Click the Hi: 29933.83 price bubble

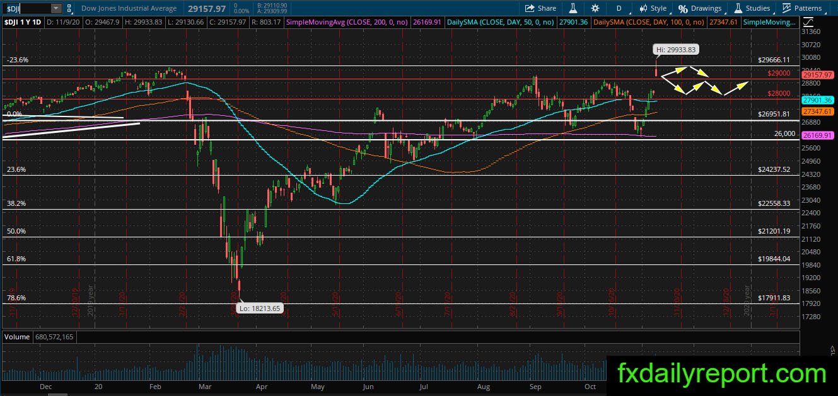point(677,49)
